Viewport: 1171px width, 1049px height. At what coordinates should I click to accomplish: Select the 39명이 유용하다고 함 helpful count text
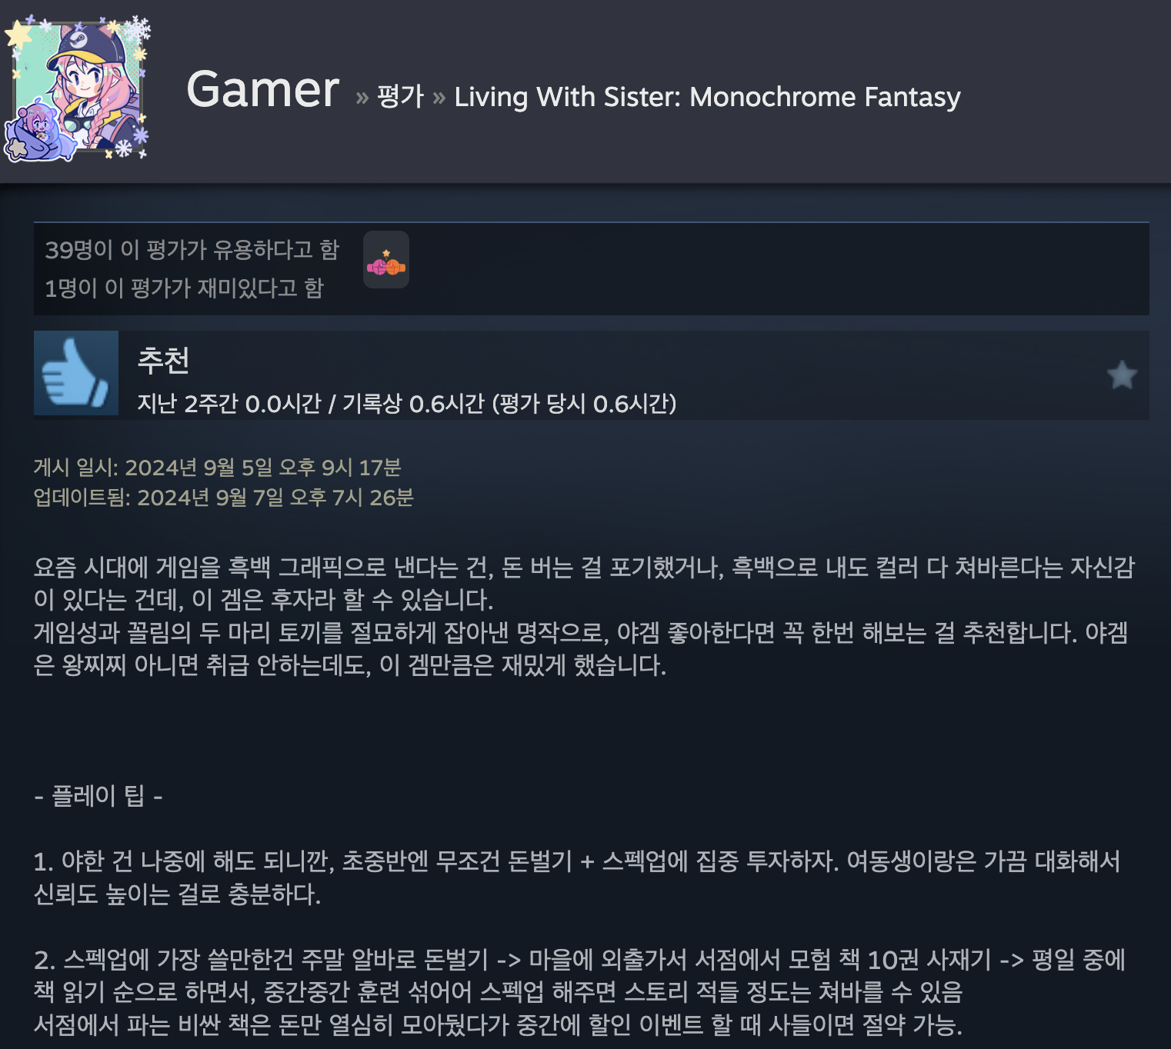[192, 249]
